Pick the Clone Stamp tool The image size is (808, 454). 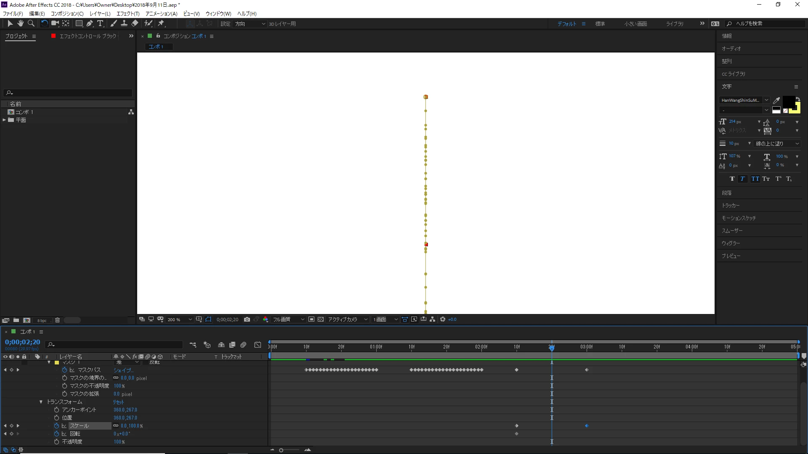pyautogui.click(x=124, y=24)
